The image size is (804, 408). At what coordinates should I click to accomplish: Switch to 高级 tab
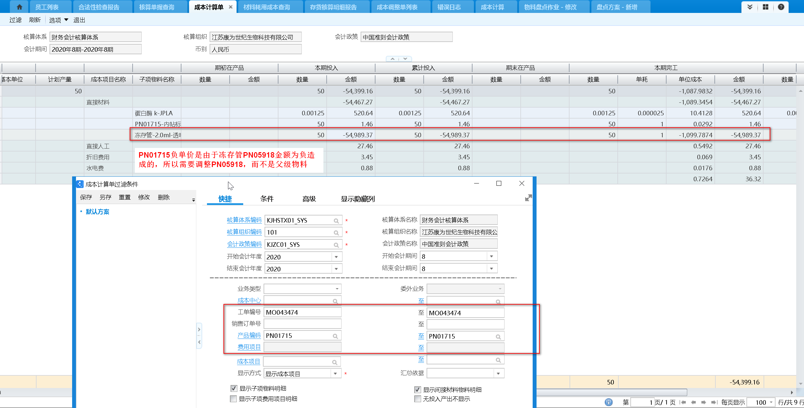(309, 199)
